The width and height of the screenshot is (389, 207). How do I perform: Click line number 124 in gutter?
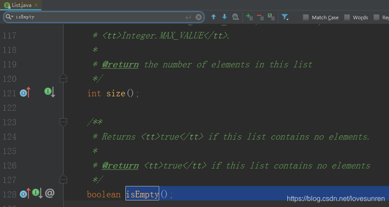[9, 137]
